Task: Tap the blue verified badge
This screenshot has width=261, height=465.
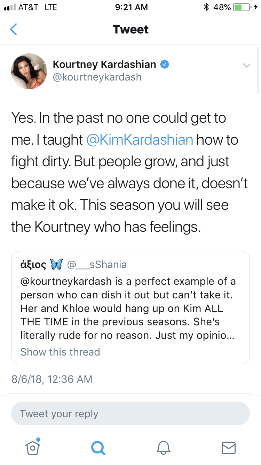Action: pos(164,64)
